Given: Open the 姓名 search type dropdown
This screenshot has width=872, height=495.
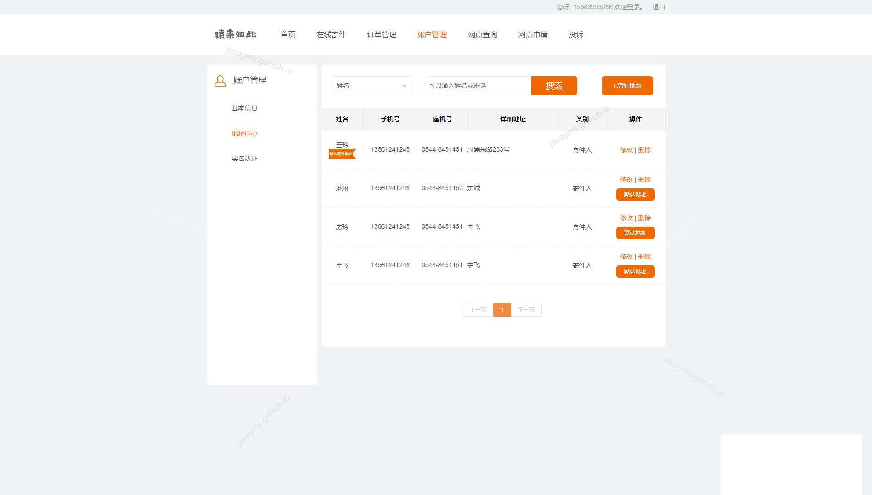Looking at the screenshot, I should pos(372,86).
